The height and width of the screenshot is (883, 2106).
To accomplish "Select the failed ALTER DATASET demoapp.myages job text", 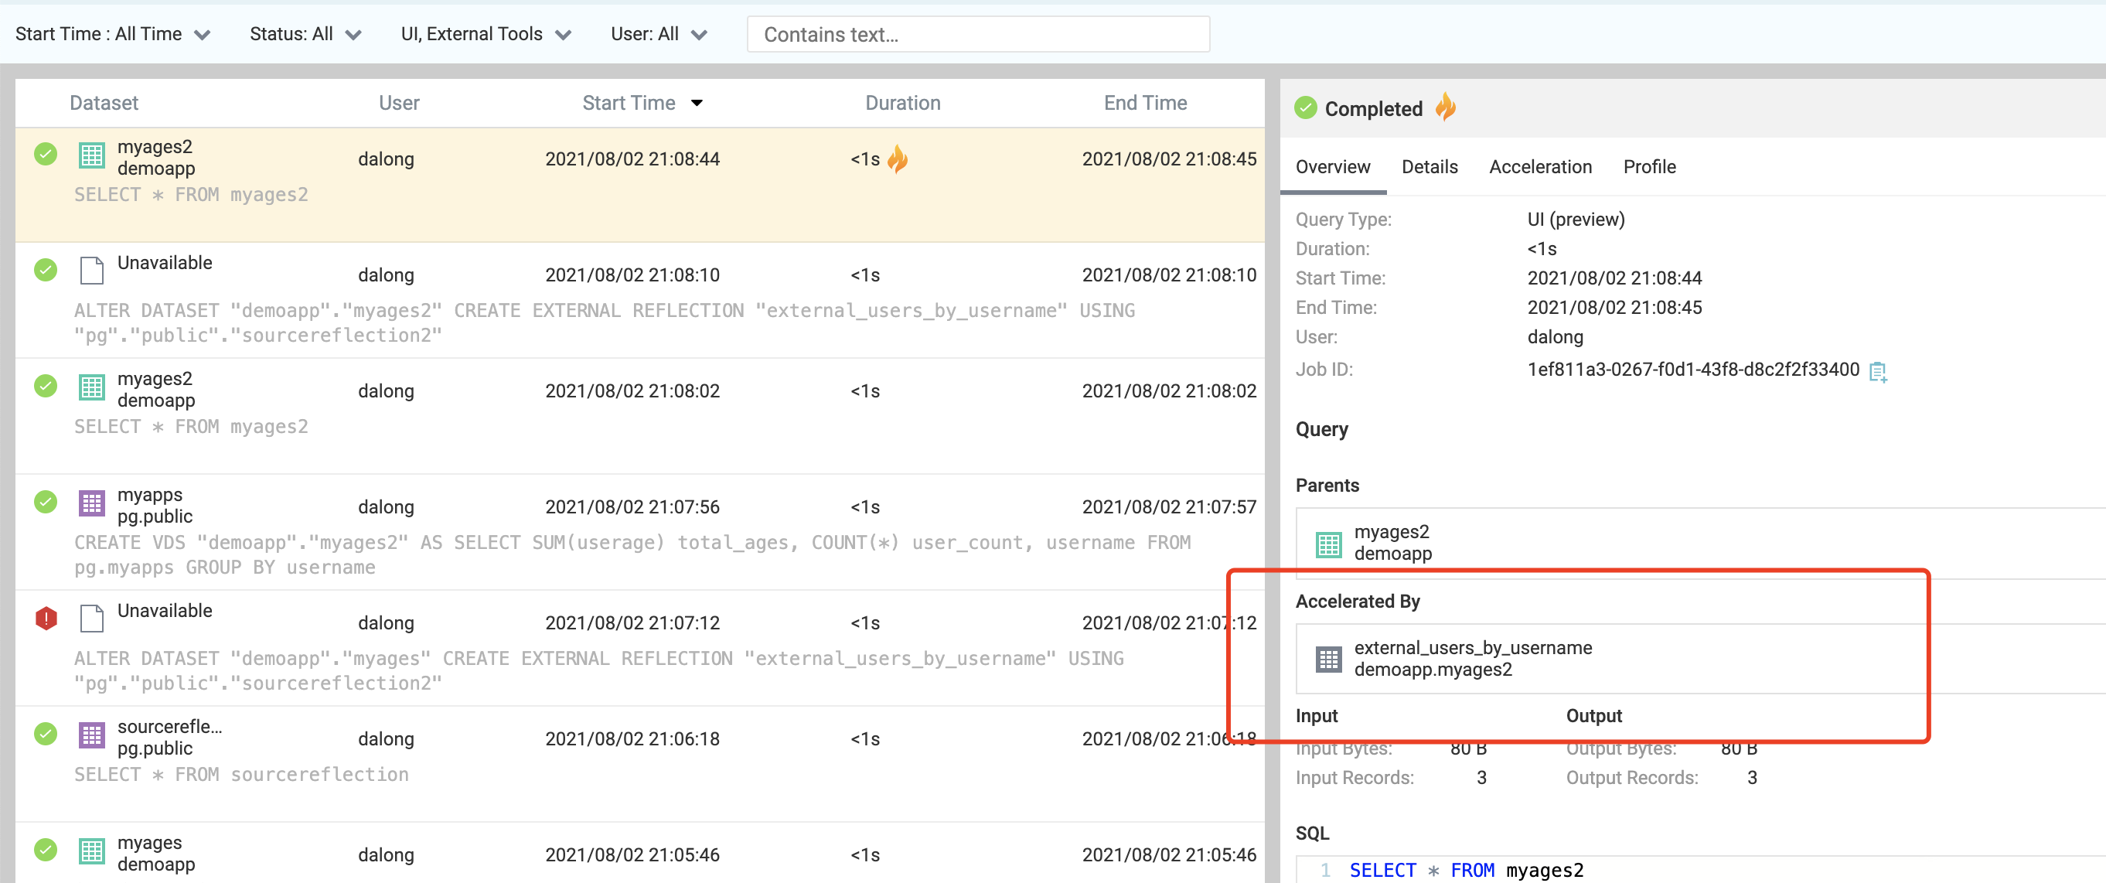I will click(x=598, y=671).
